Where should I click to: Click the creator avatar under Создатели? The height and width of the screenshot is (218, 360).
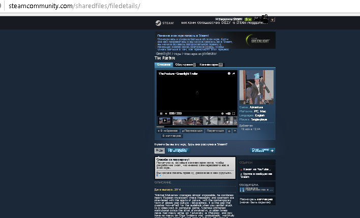coord(242,190)
